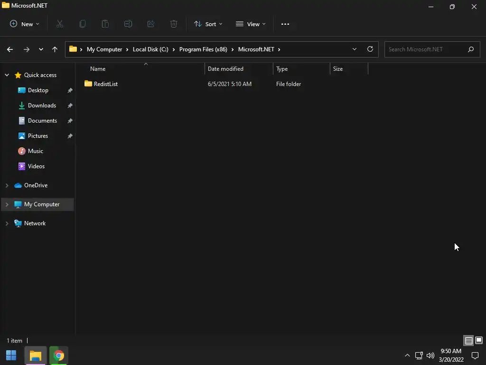Click the volume speaker icon
The height and width of the screenshot is (365, 486).
[x=430, y=355]
